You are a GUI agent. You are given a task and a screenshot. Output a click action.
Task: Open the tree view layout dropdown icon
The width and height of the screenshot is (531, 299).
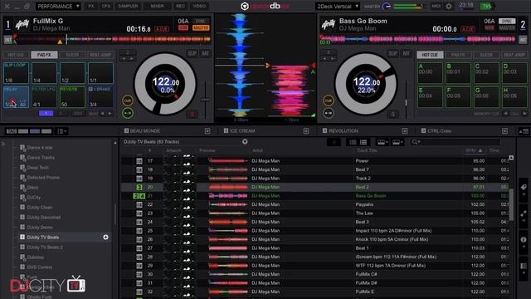click(x=62, y=131)
